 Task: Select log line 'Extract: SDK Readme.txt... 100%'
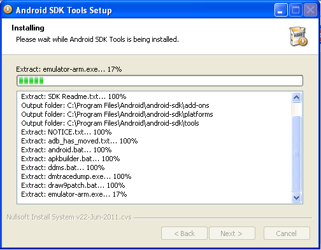coord(74,96)
